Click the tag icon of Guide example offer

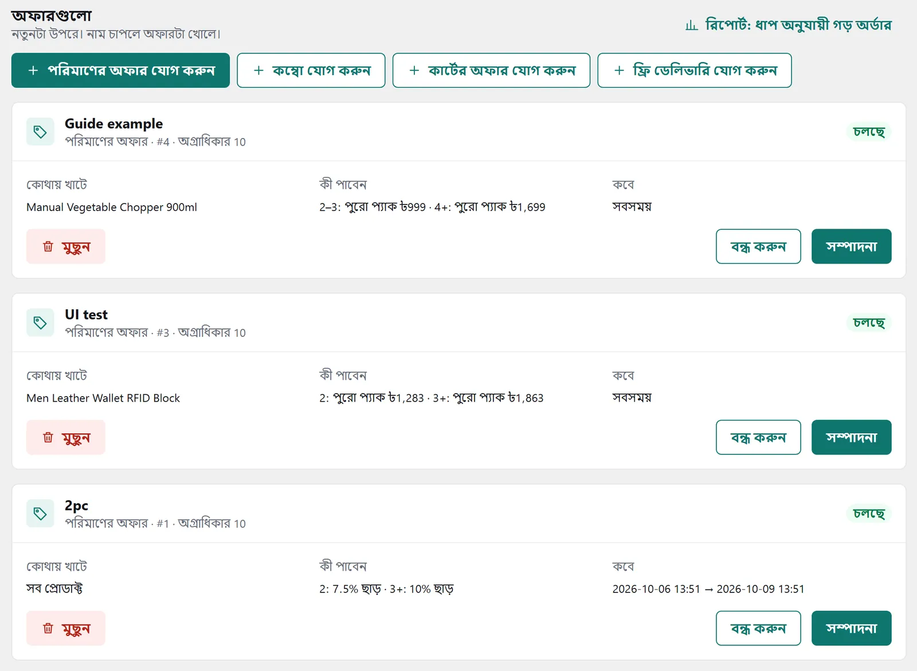pyautogui.click(x=40, y=132)
